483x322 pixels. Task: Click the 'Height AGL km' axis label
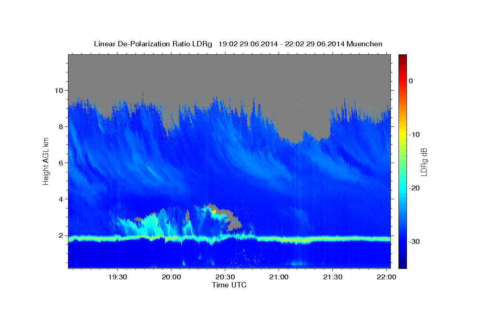46,161
